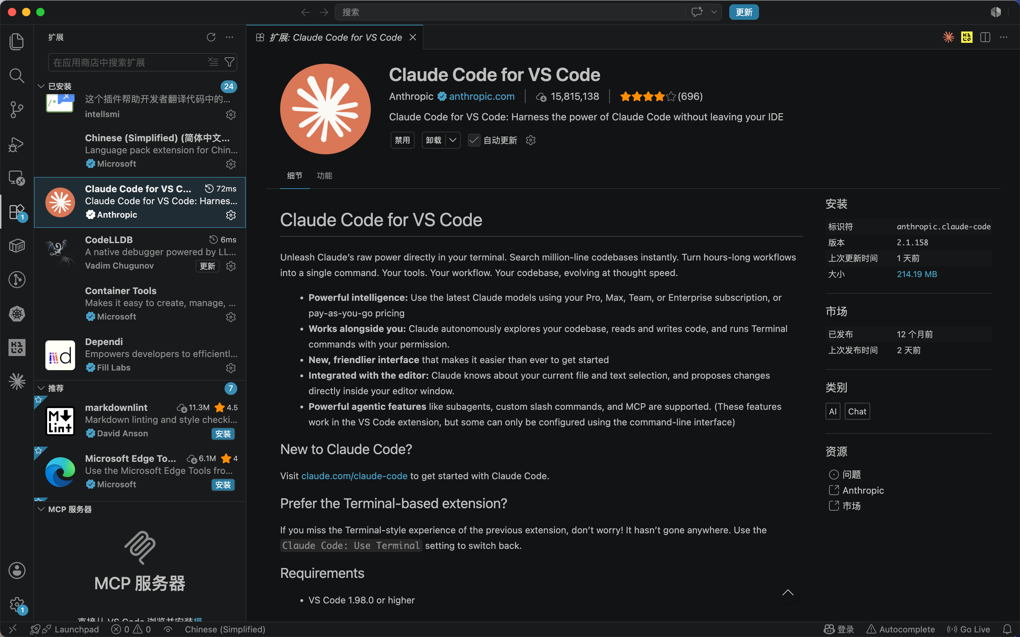
Task: Open the extensions filter funnel
Action: pyautogui.click(x=229, y=62)
